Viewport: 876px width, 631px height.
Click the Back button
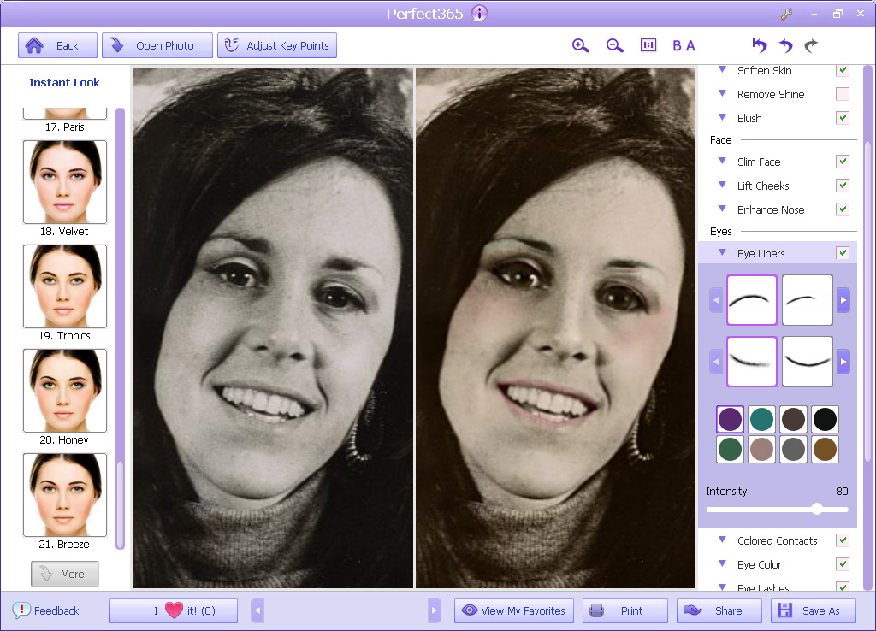[x=57, y=45]
